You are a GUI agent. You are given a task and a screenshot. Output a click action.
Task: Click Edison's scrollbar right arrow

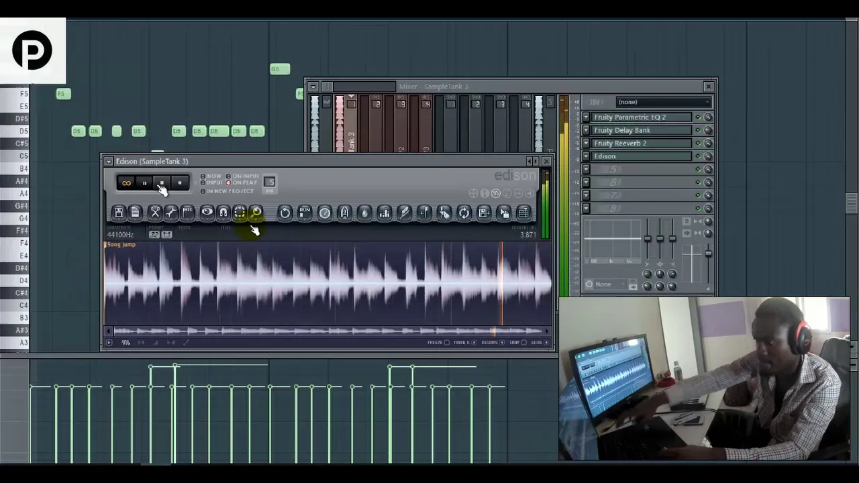coord(548,331)
